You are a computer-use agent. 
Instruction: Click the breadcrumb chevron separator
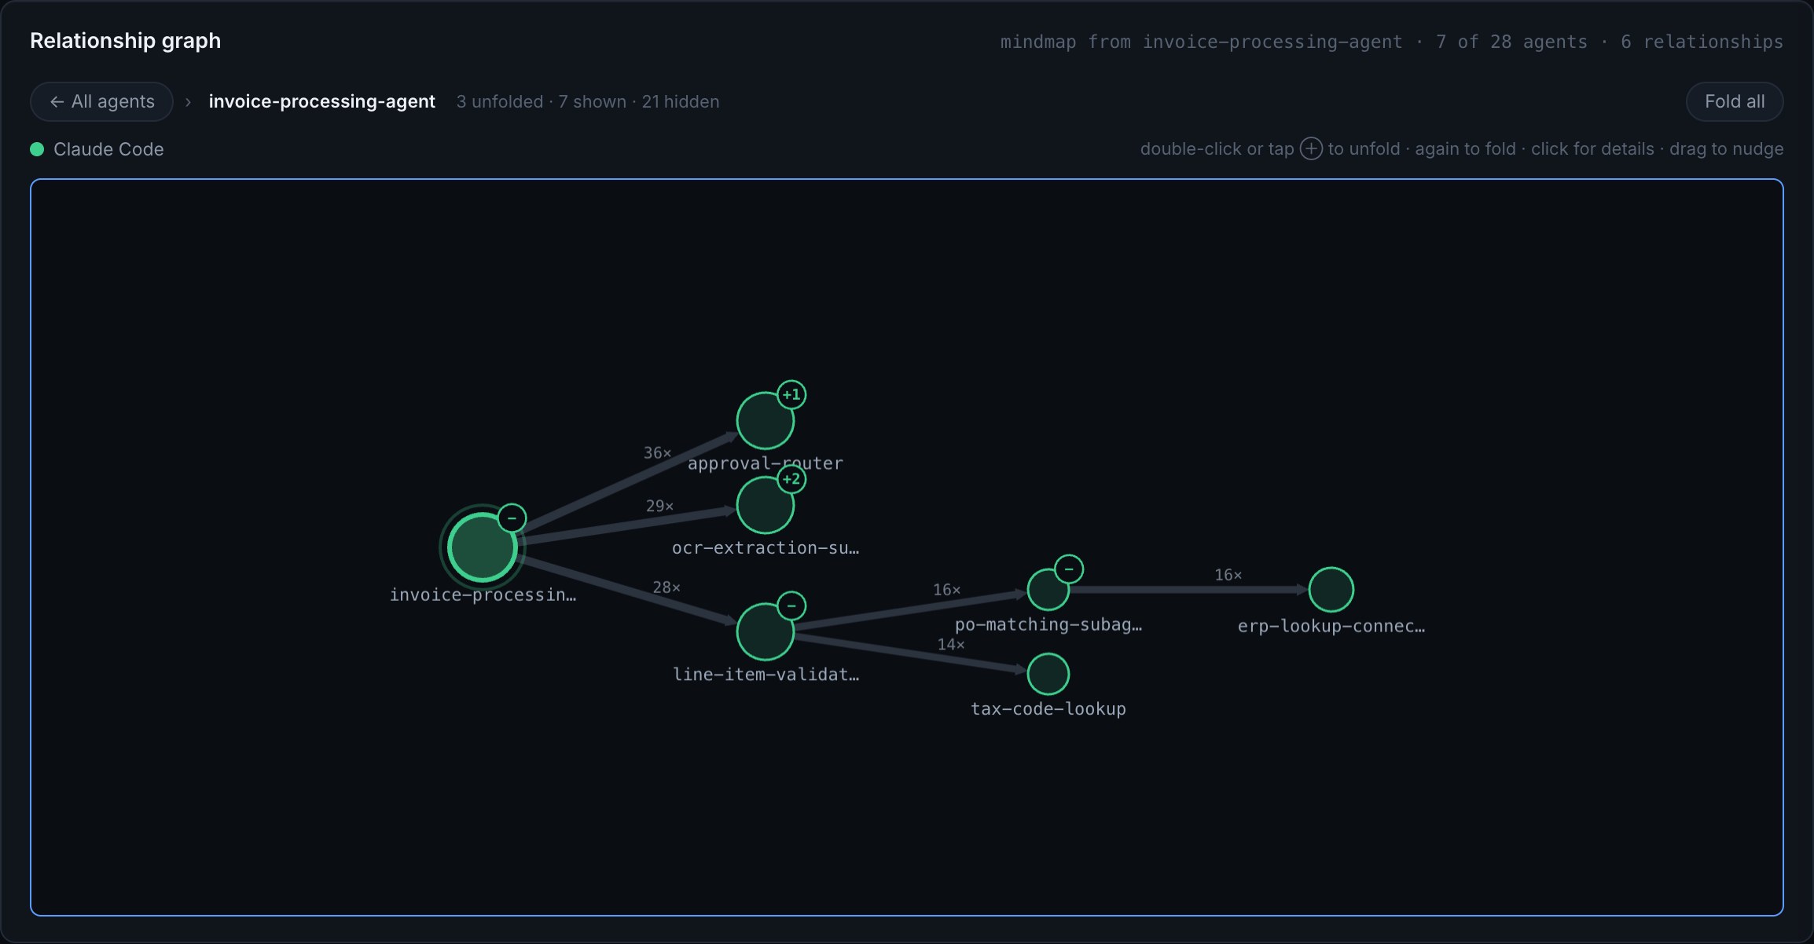point(188,102)
